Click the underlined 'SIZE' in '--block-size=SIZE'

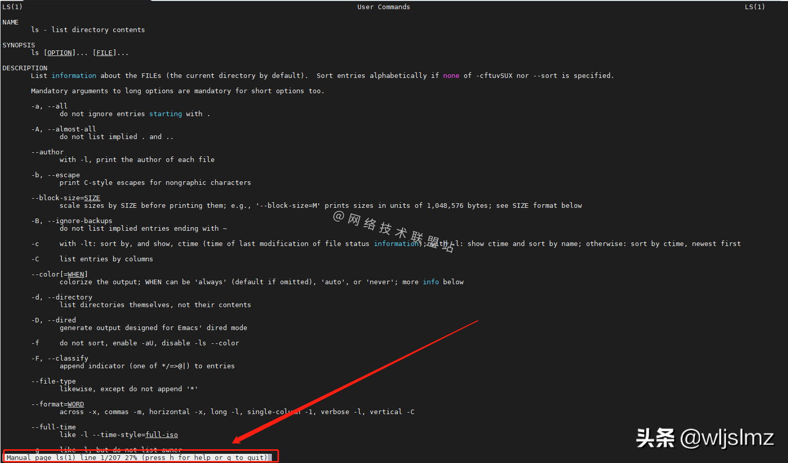click(x=92, y=198)
